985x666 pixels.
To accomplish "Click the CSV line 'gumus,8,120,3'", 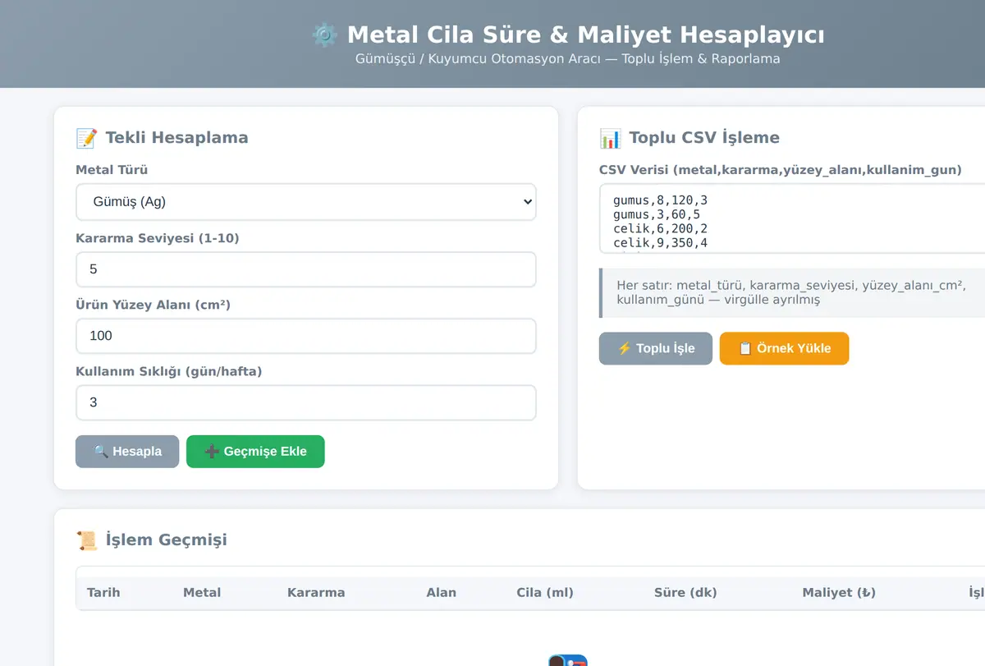I will pyautogui.click(x=660, y=200).
